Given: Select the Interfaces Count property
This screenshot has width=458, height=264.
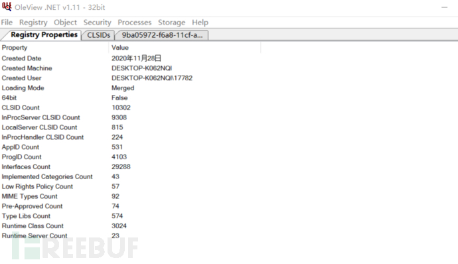Looking at the screenshot, I should pyautogui.click(x=26, y=167).
